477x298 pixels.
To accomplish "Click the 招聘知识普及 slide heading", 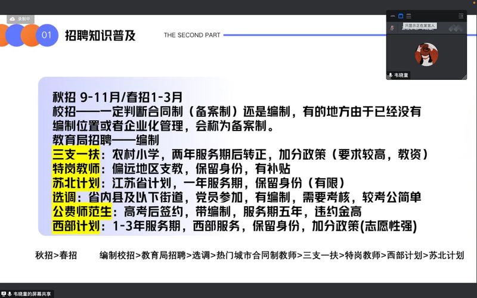I will 100,35.
